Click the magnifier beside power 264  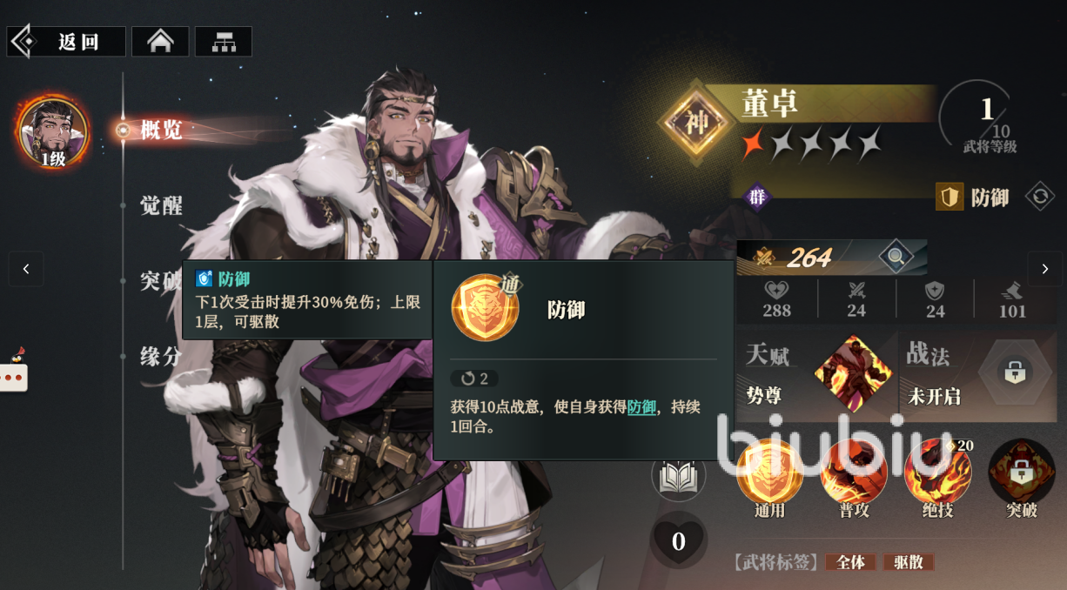pyautogui.click(x=895, y=257)
